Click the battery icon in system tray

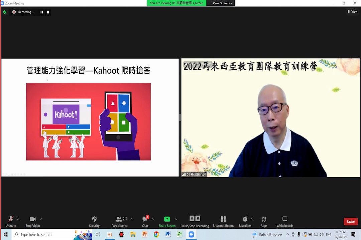coord(310,234)
